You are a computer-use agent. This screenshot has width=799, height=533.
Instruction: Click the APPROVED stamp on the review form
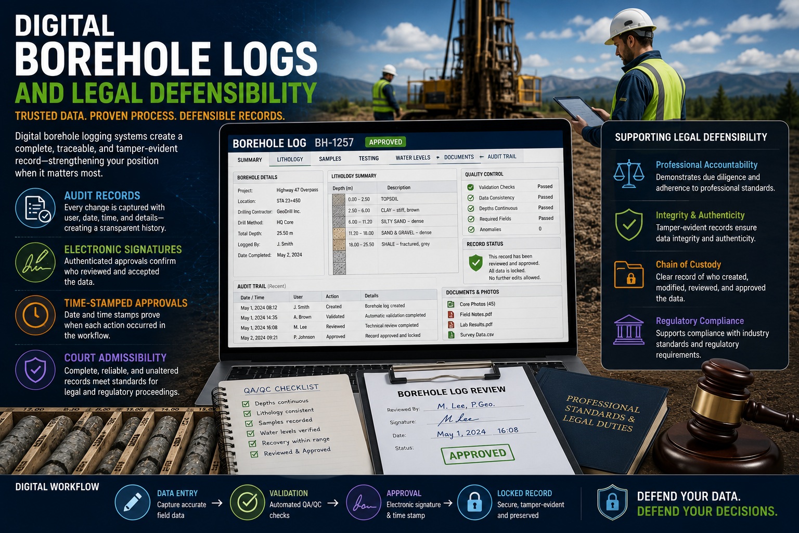pos(478,454)
